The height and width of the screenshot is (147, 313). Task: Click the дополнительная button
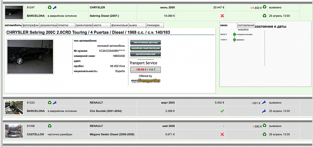click(x=146, y=54)
